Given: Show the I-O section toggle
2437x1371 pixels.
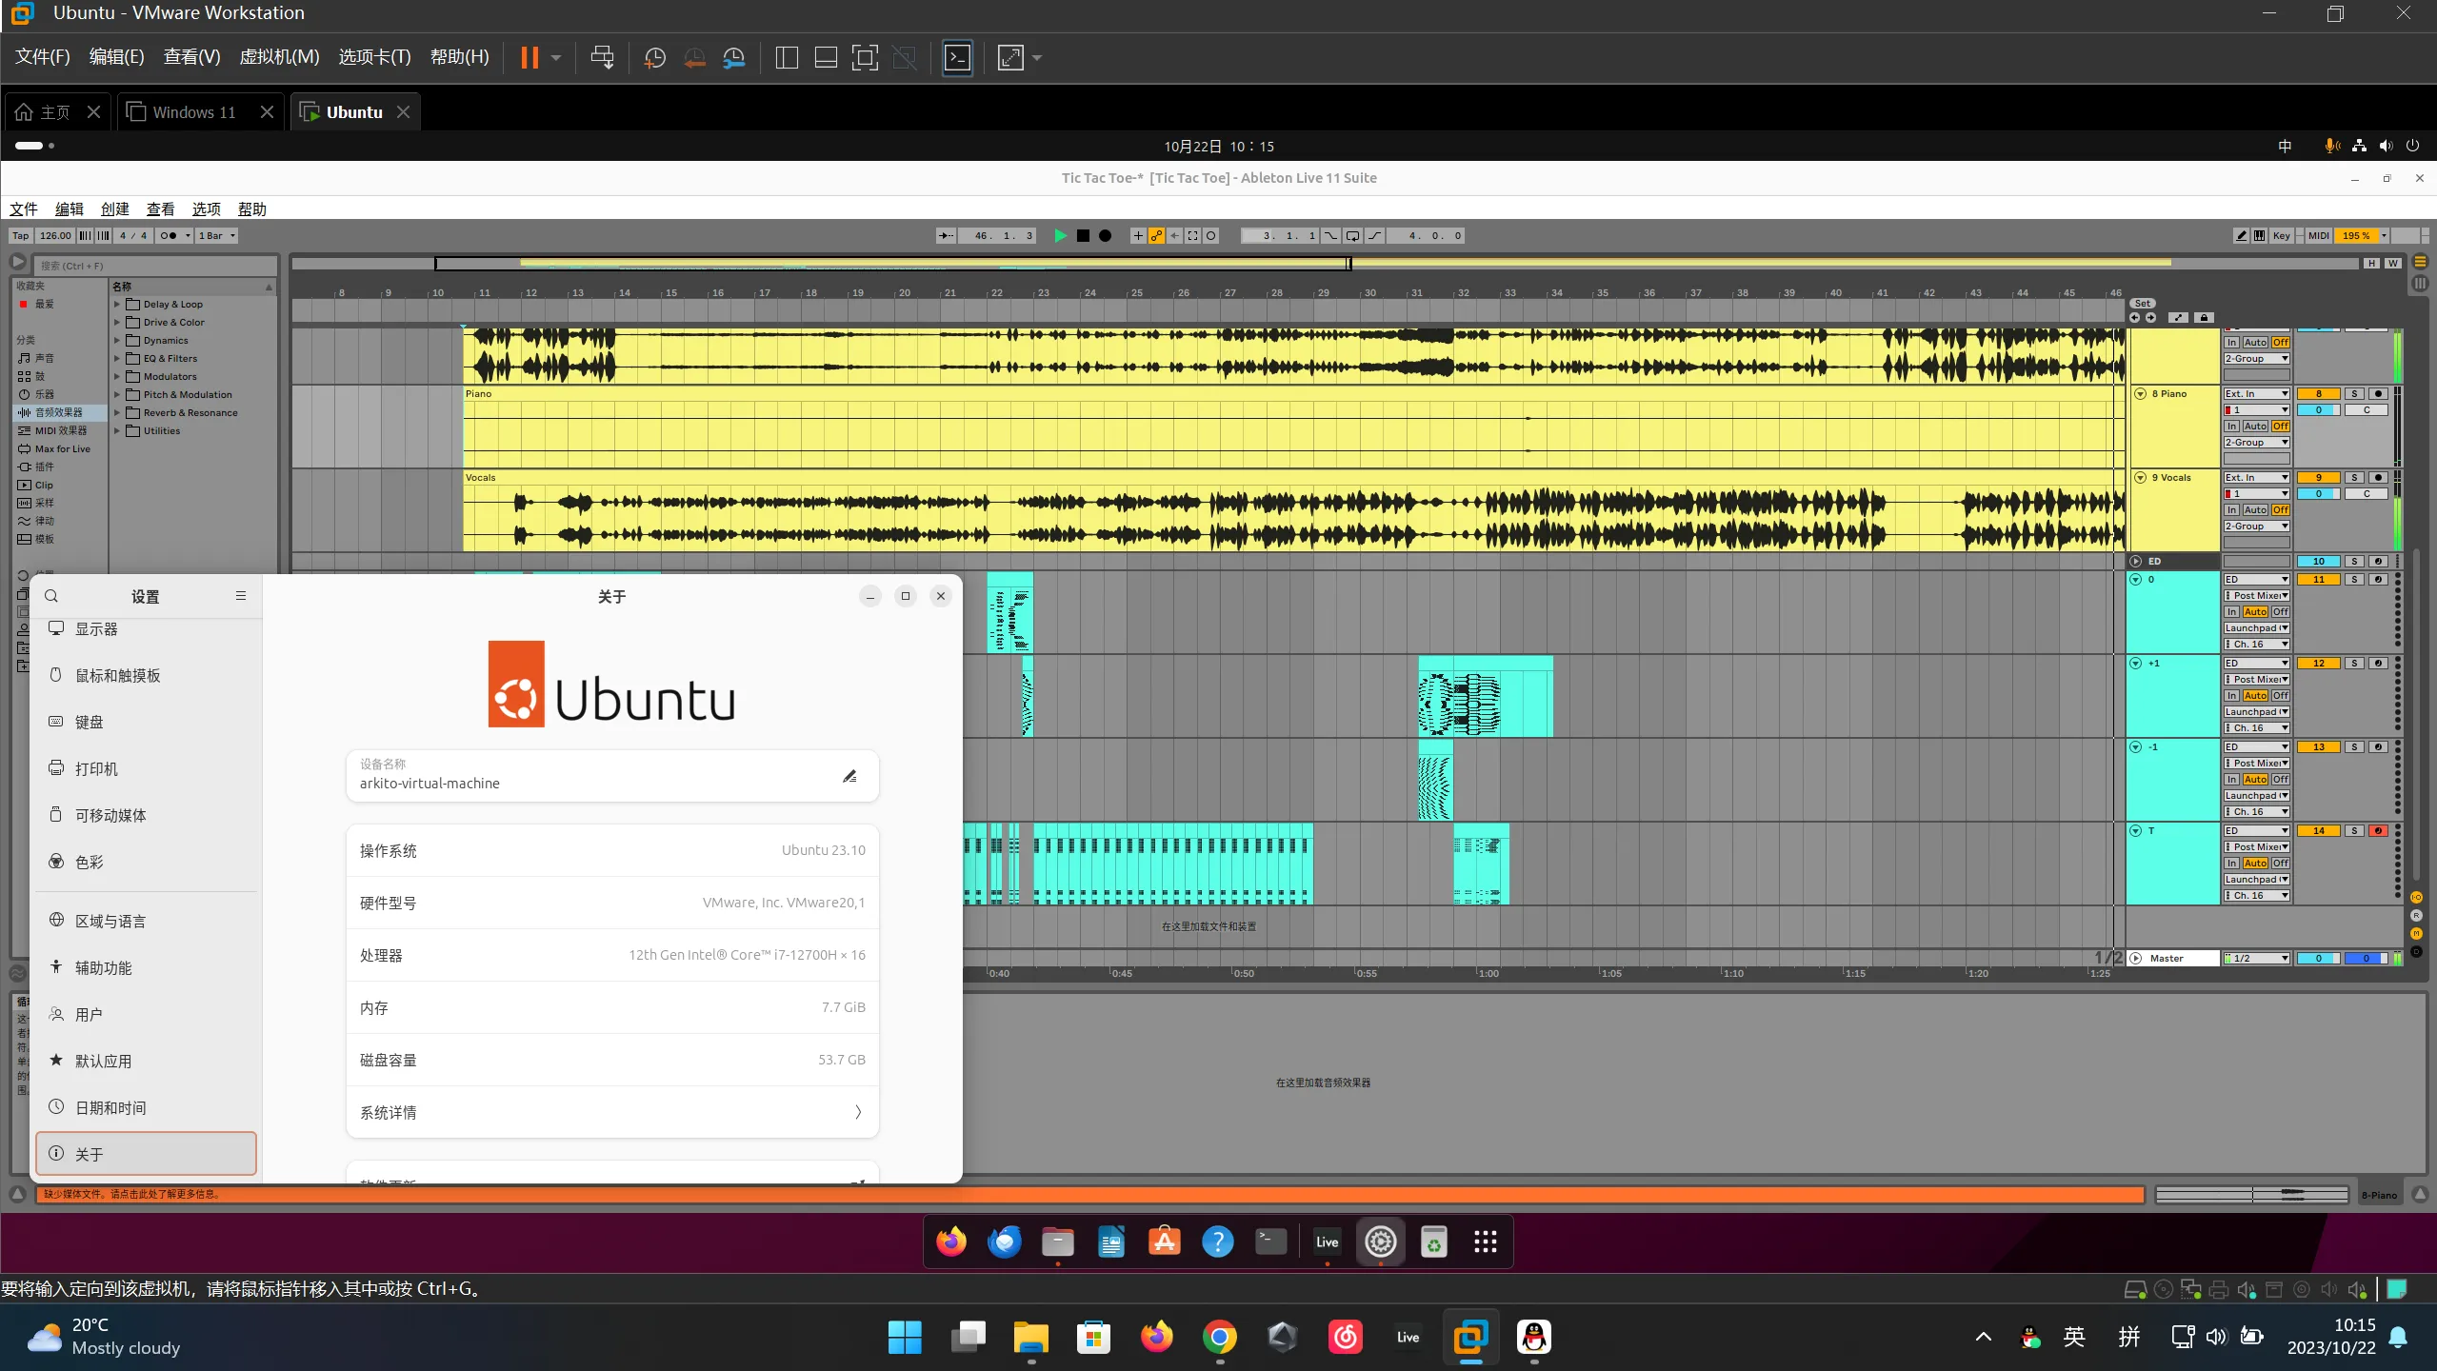Looking at the screenshot, I should click(x=2416, y=898).
